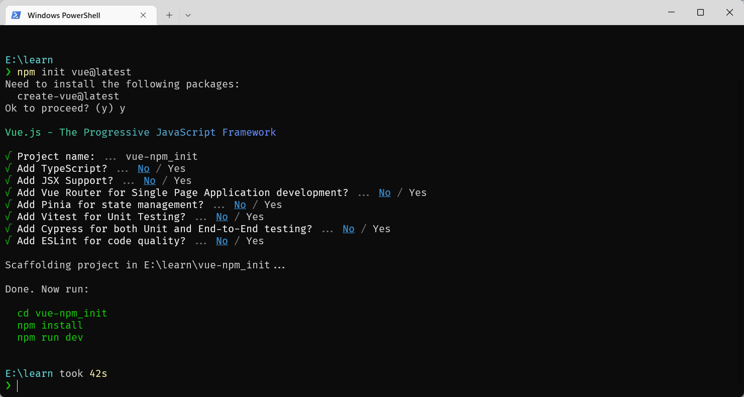Minimize the terminal window
Viewport: 744px width, 397px height.
click(671, 12)
